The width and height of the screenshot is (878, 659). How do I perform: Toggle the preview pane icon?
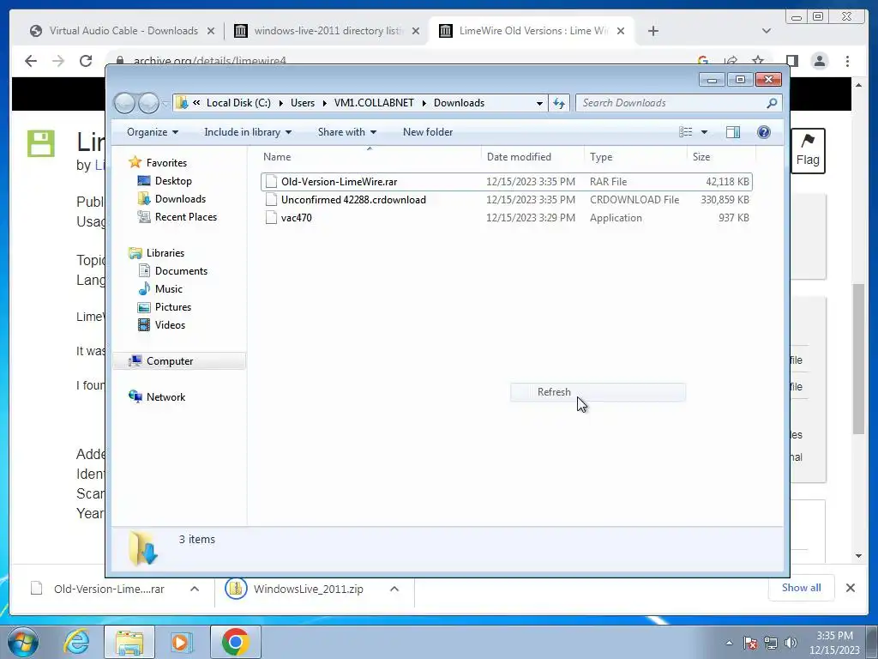click(x=733, y=131)
